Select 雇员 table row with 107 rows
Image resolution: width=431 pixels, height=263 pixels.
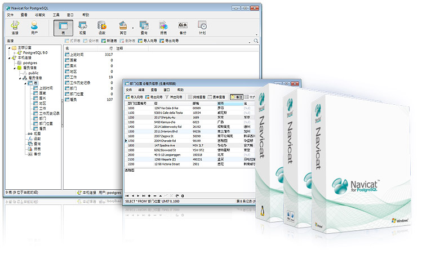point(89,100)
